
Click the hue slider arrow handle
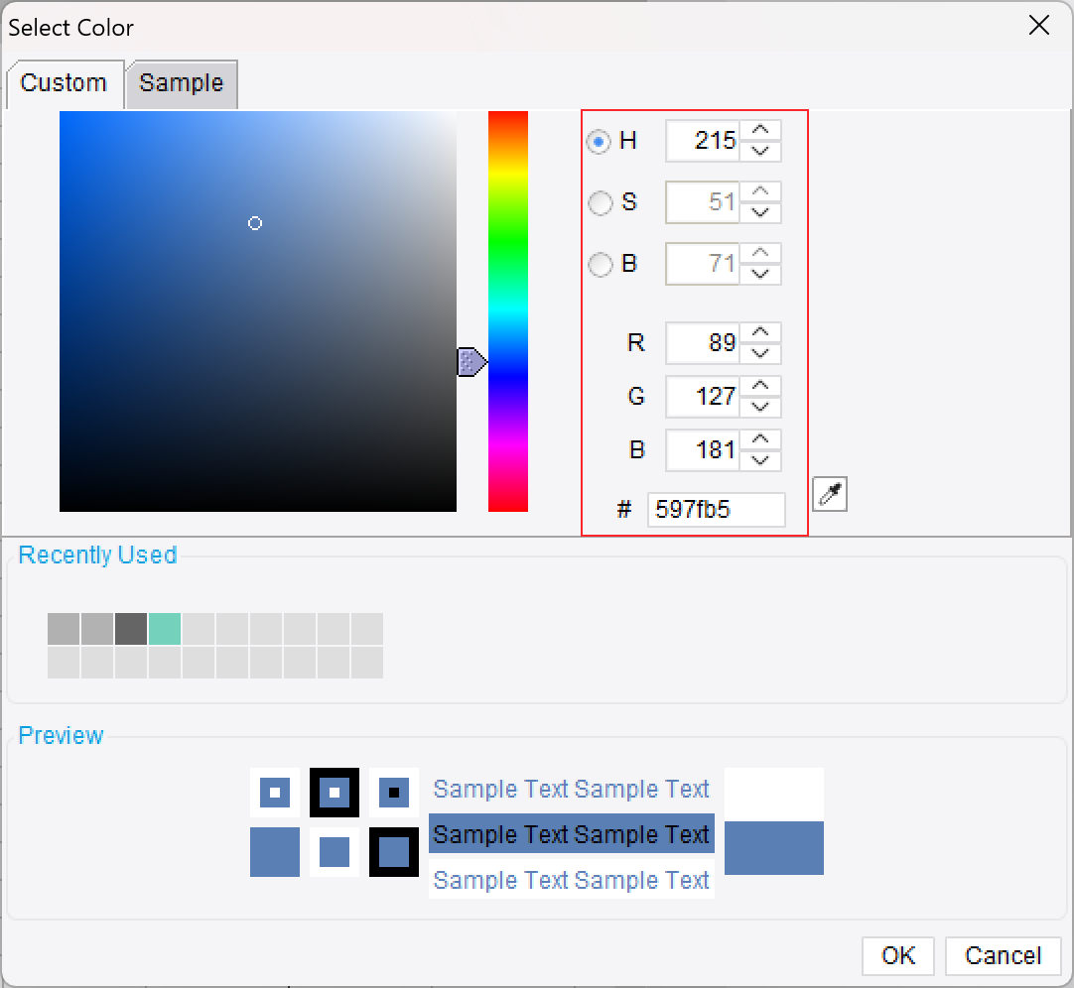471,362
